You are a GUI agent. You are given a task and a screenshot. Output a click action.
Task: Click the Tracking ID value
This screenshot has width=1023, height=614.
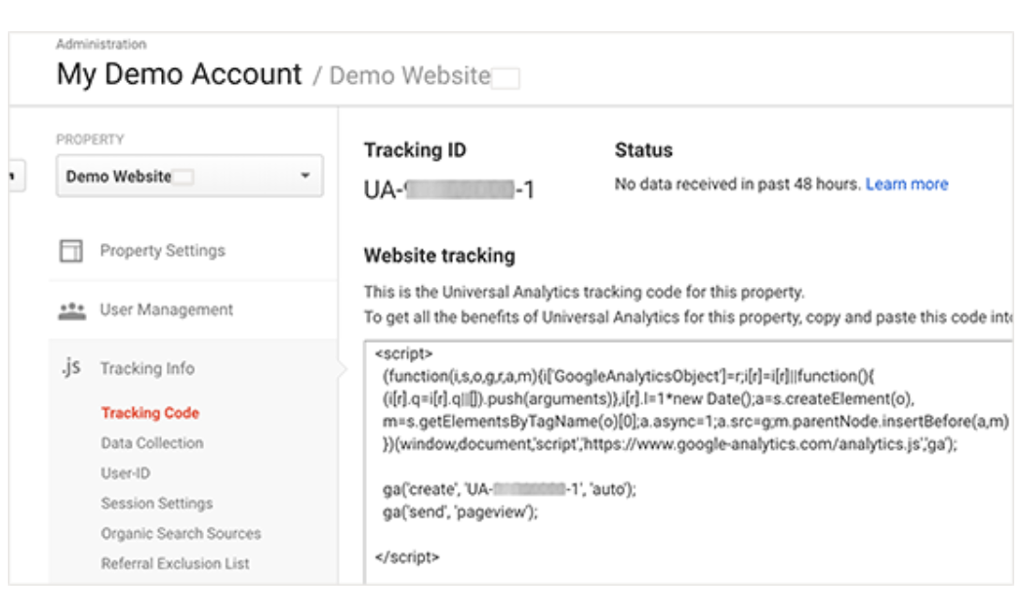point(449,189)
